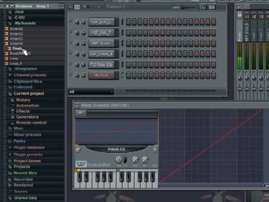Toggle mute LED of top HIP kick channel
The height and width of the screenshot is (202, 269).
(x=71, y=22)
